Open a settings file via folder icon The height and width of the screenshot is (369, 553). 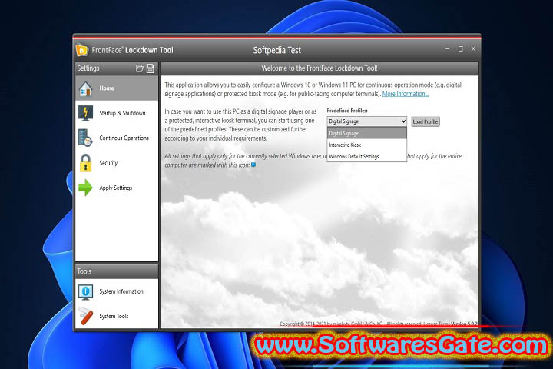coord(140,68)
